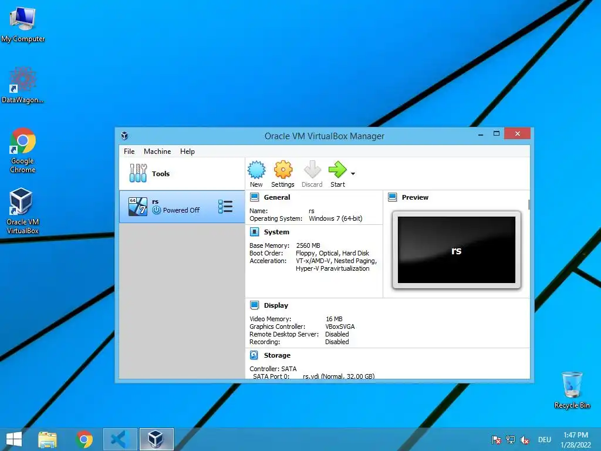Viewport: 601px width, 451px height.
Task: Open the rs machine menu list icon
Action: [x=225, y=206]
